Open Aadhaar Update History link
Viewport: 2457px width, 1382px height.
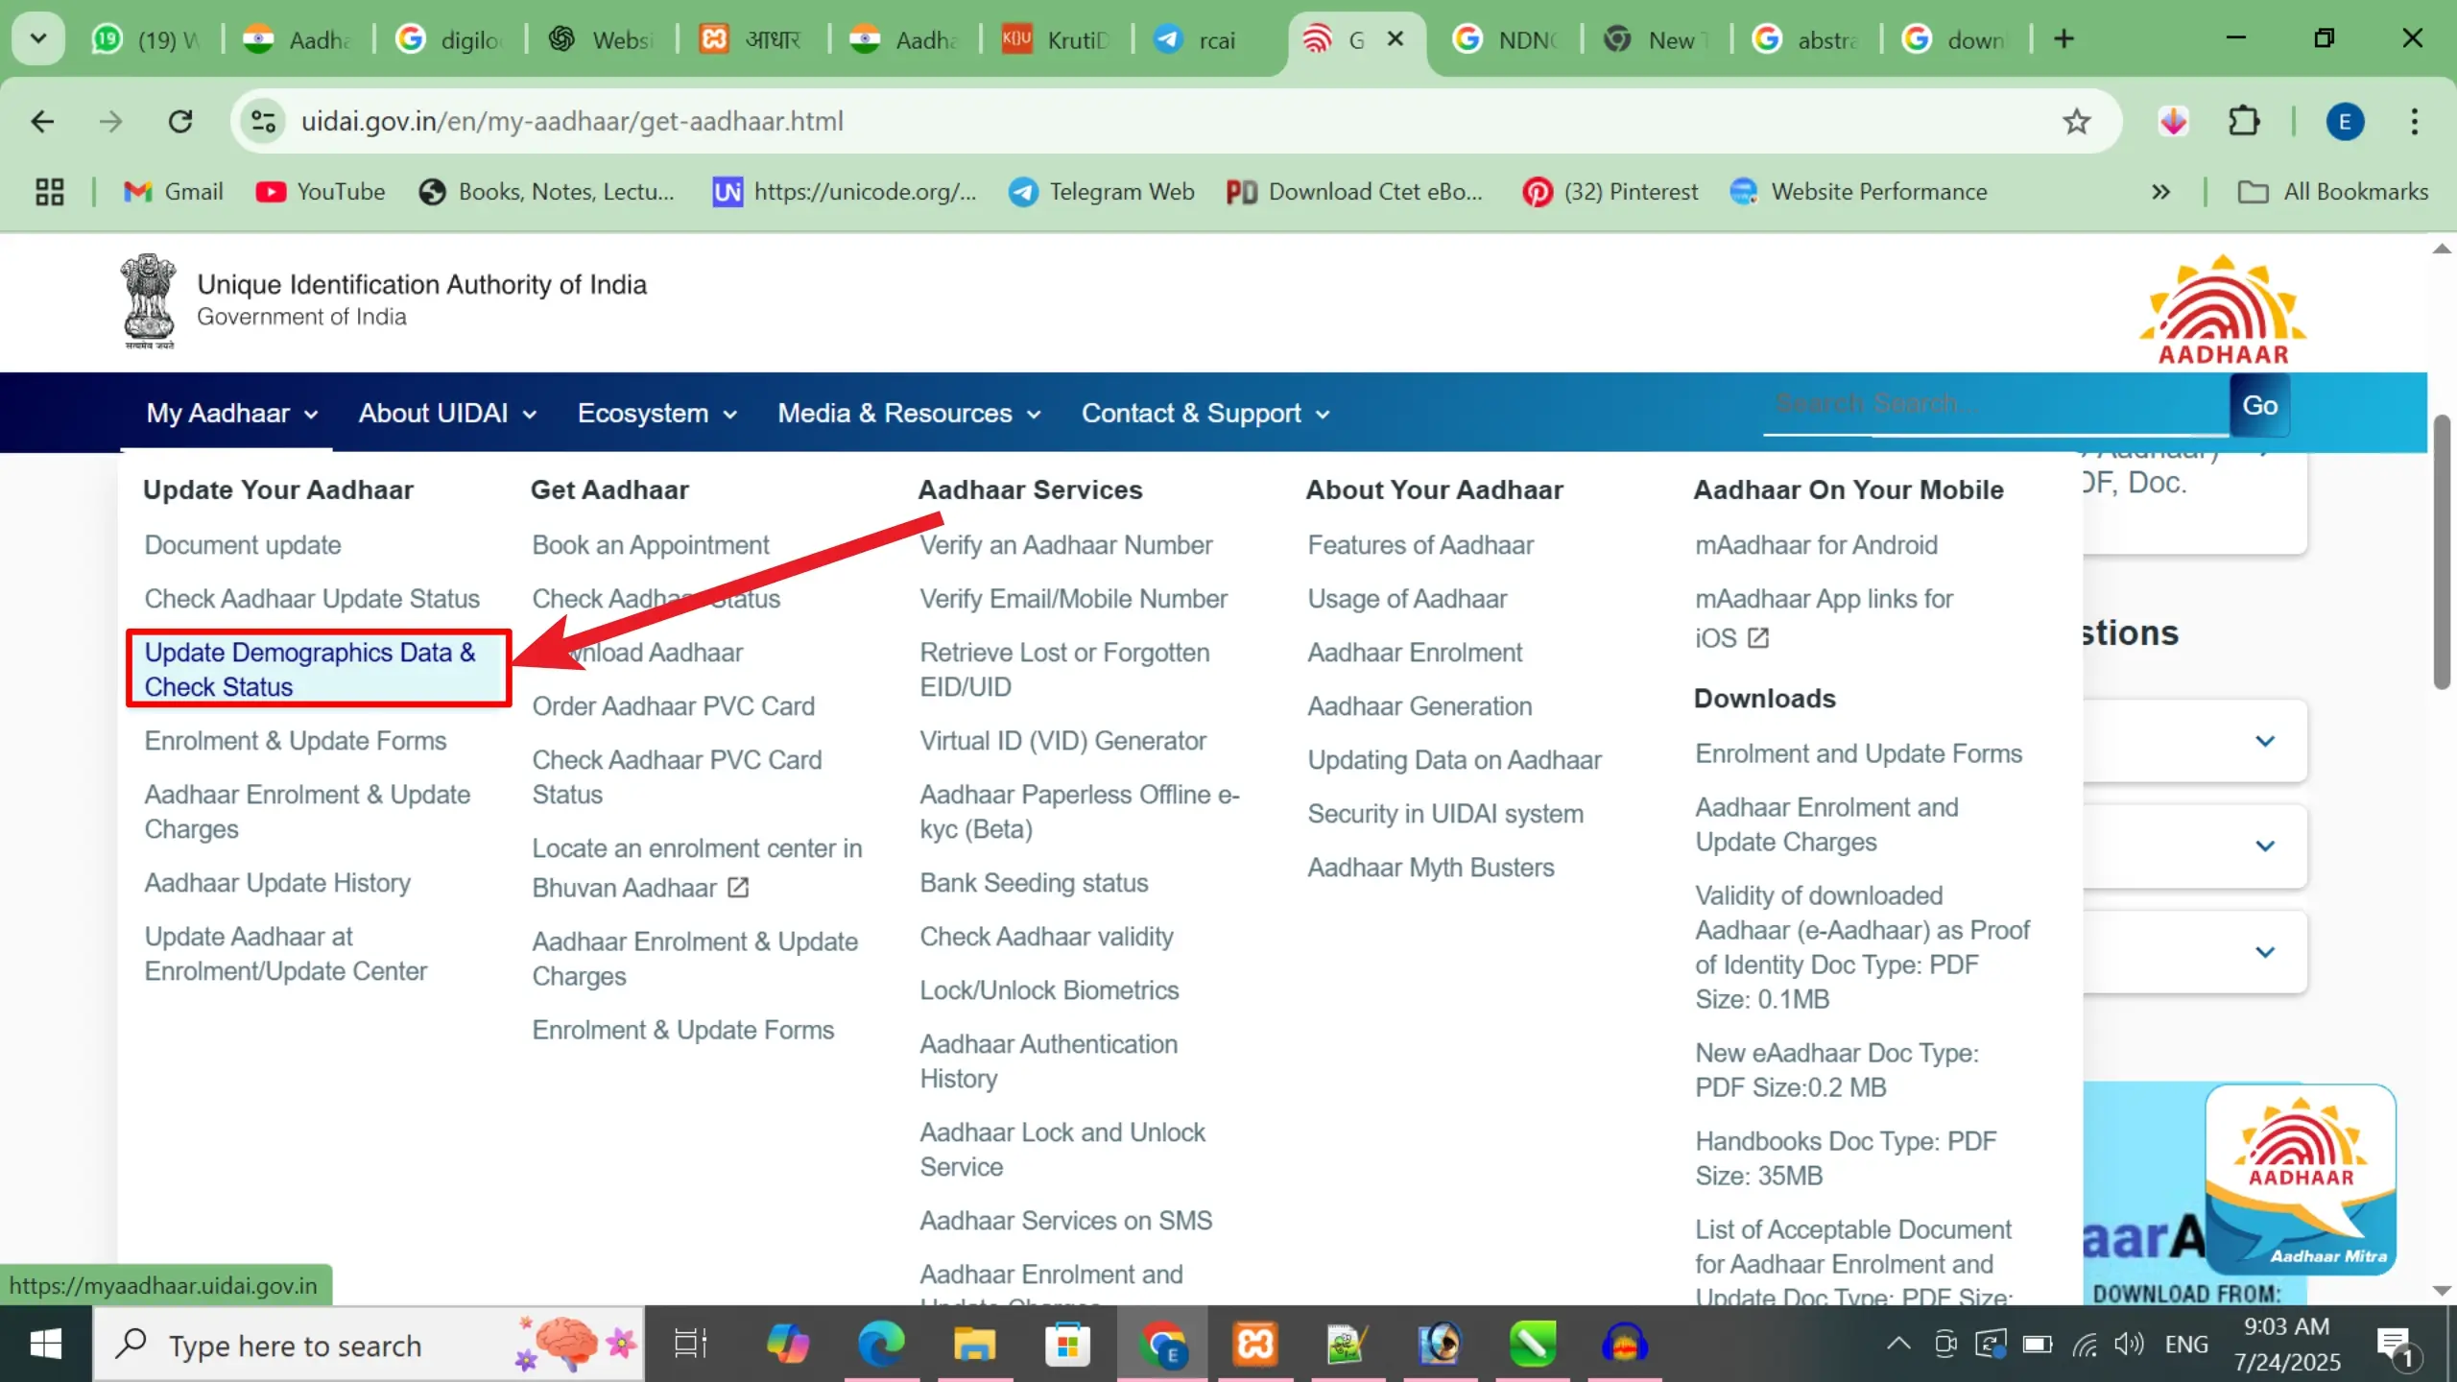(277, 883)
